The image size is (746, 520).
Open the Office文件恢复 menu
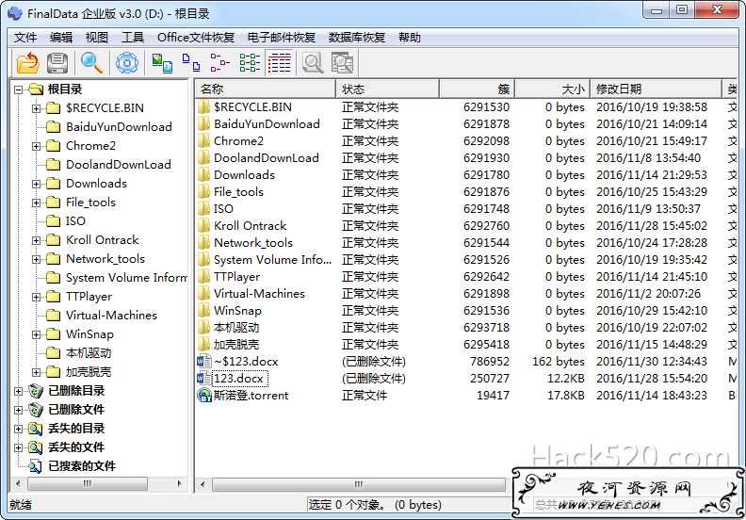(x=196, y=37)
